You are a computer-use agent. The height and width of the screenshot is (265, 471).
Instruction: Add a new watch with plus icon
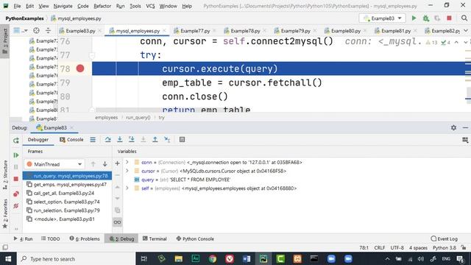point(118,163)
